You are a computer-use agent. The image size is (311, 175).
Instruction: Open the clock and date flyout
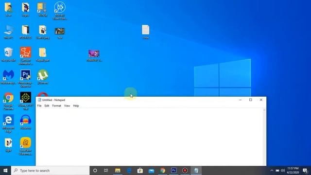click(293, 171)
